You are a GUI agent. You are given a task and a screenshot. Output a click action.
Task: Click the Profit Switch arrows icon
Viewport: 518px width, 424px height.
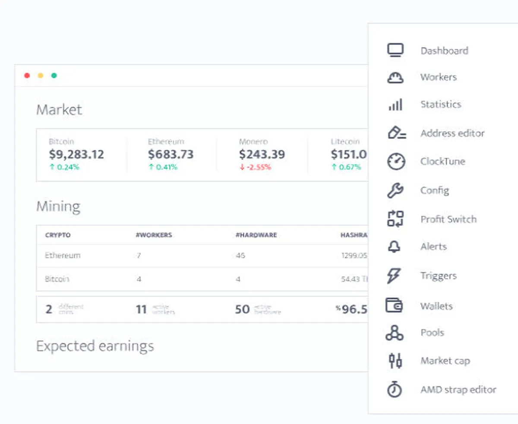[x=395, y=219]
